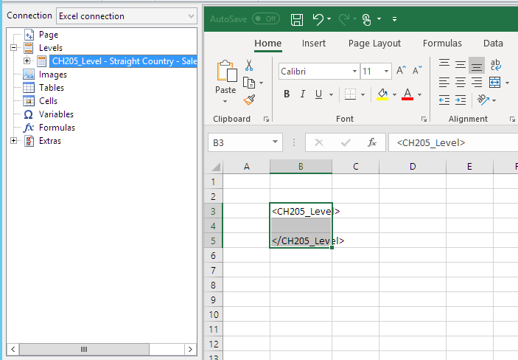Open the Page Layout tab
This screenshot has width=518, height=360.
(374, 44)
